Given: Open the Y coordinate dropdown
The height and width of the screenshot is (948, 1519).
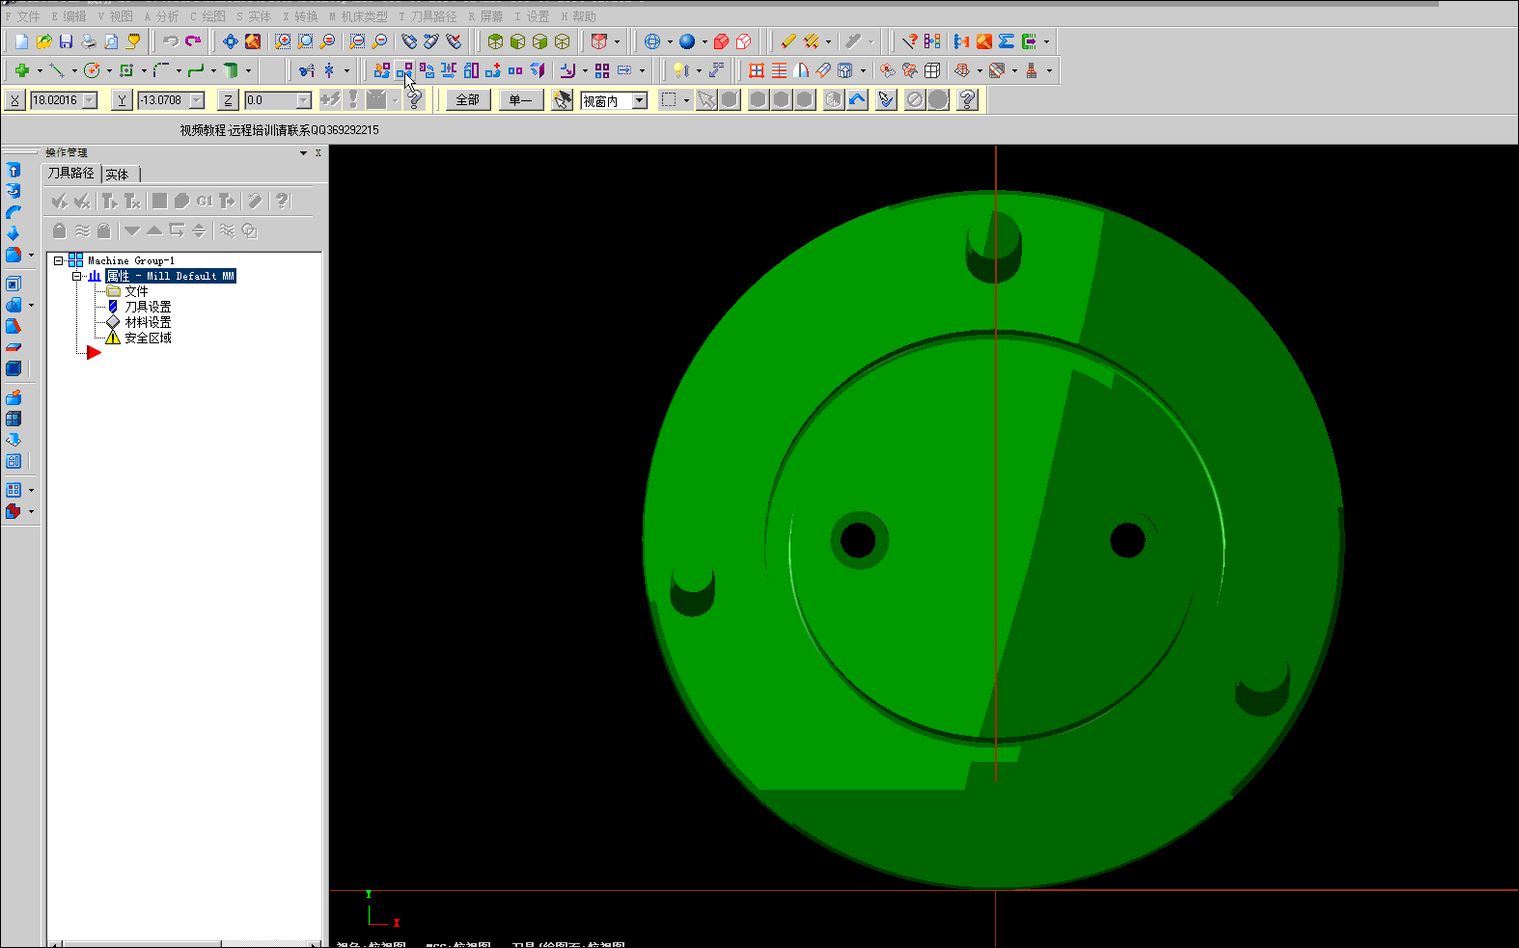Looking at the screenshot, I should [x=197, y=100].
